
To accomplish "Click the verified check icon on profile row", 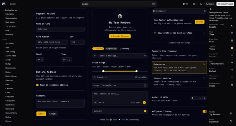I will point(155,33).
